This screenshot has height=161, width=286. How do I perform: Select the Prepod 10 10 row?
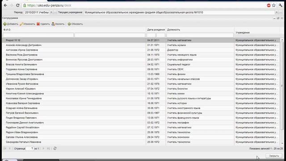click(x=141, y=40)
